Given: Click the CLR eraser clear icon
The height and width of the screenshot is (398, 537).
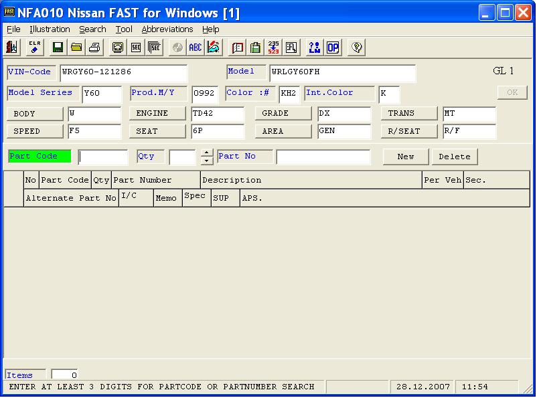Looking at the screenshot, I should pyautogui.click(x=35, y=47).
